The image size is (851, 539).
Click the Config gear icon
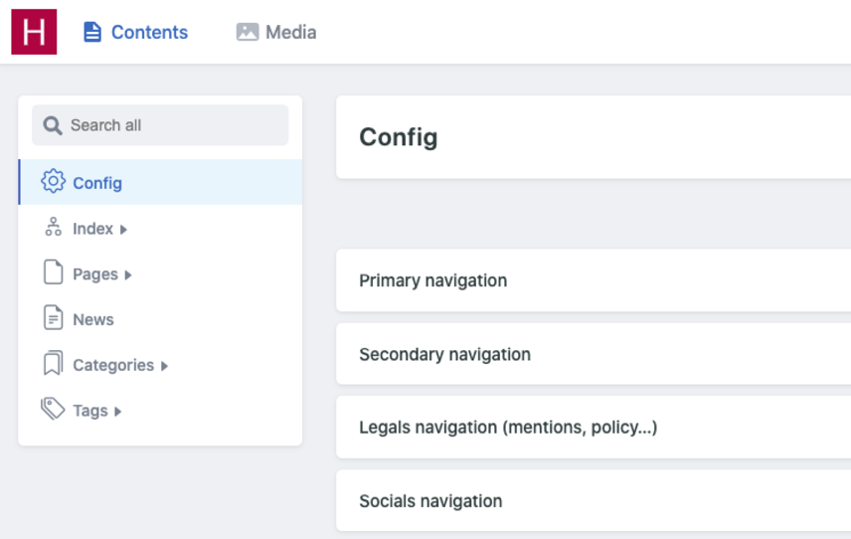(x=53, y=182)
